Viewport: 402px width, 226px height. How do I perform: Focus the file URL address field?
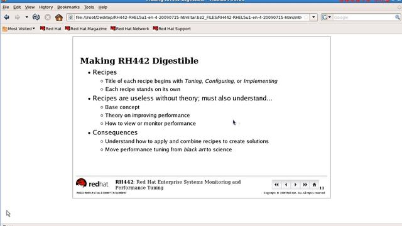[188, 18]
